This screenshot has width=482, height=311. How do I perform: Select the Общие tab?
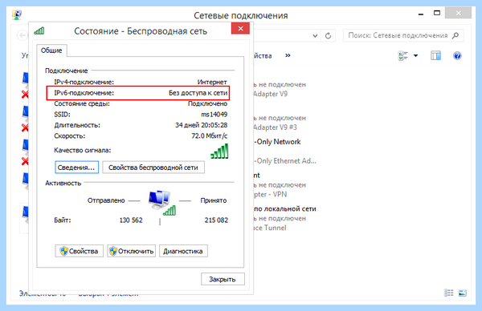click(51, 50)
